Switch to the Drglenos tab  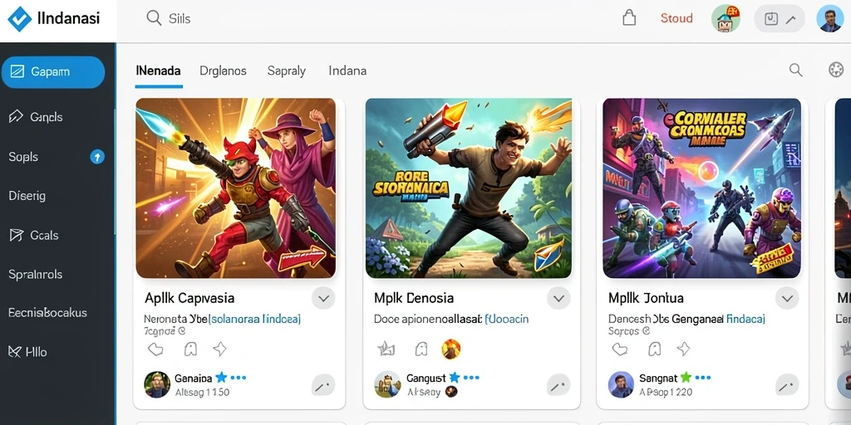point(223,71)
